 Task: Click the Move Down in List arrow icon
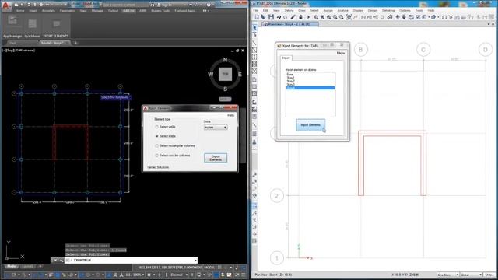coord(404,17)
